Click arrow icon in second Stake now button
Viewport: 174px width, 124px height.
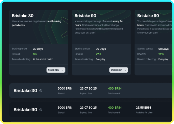point(125,70)
